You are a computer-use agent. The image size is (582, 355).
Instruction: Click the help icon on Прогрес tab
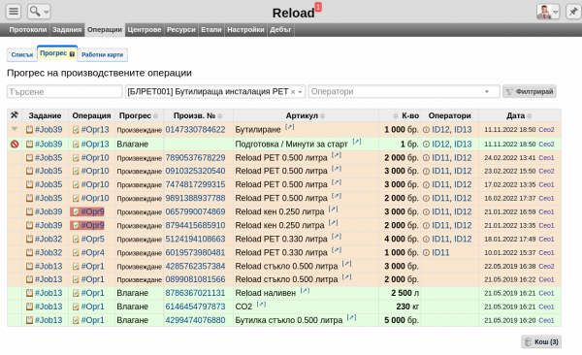72,54
